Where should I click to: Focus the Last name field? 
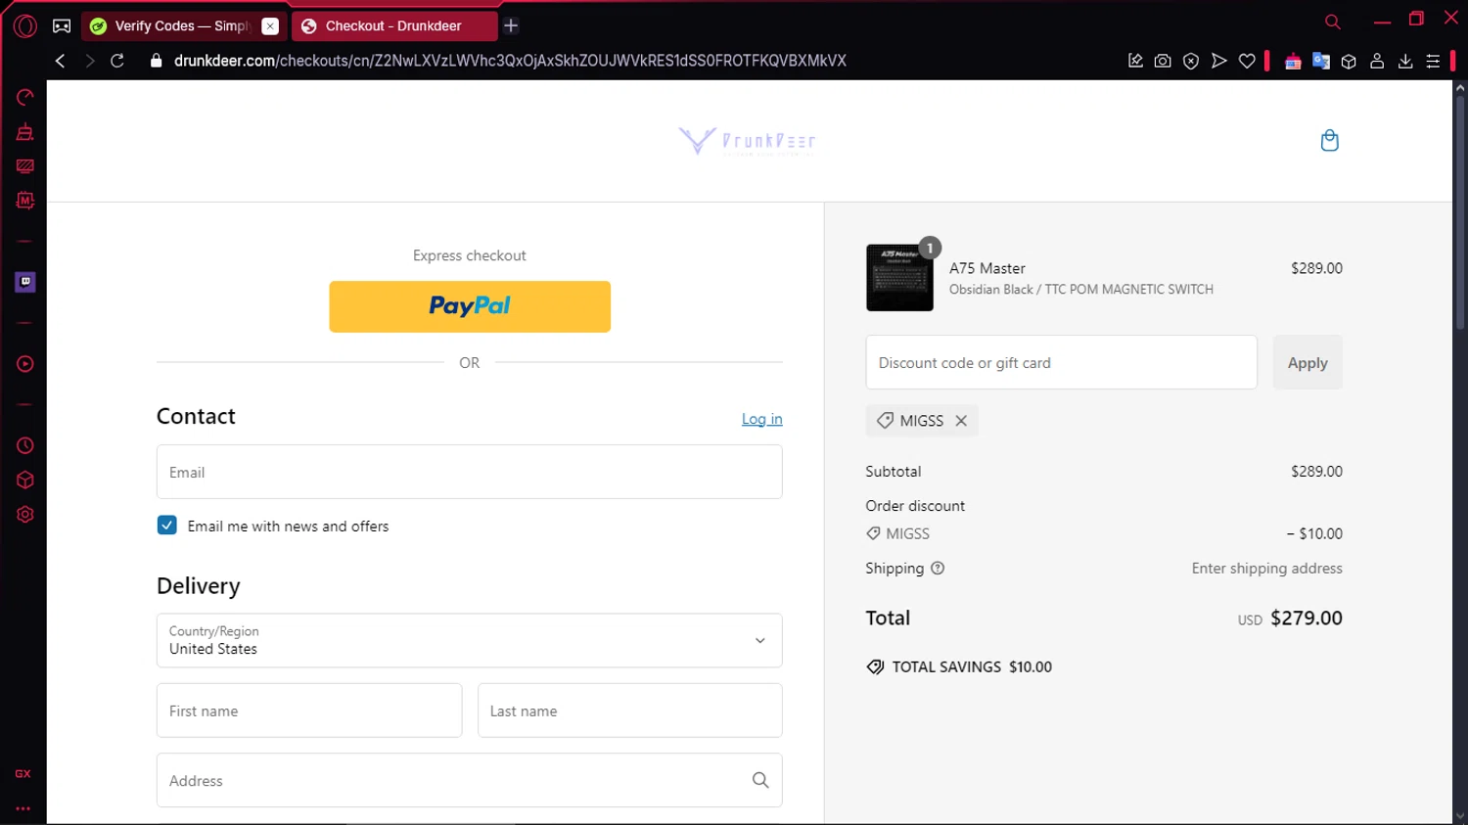630,710
